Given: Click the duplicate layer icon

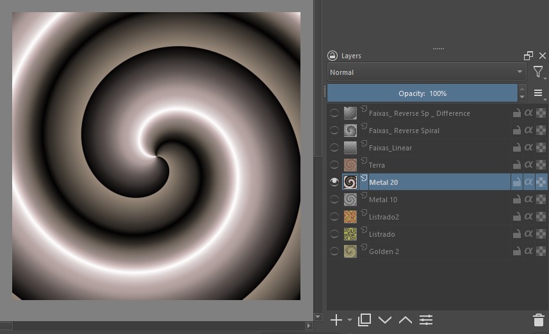Looking at the screenshot, I should 365,320.
